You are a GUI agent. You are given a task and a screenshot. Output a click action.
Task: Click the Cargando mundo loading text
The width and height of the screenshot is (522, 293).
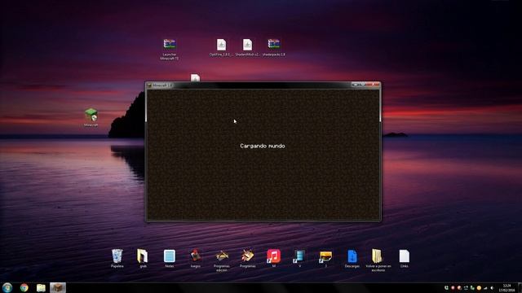coord(263,146)
